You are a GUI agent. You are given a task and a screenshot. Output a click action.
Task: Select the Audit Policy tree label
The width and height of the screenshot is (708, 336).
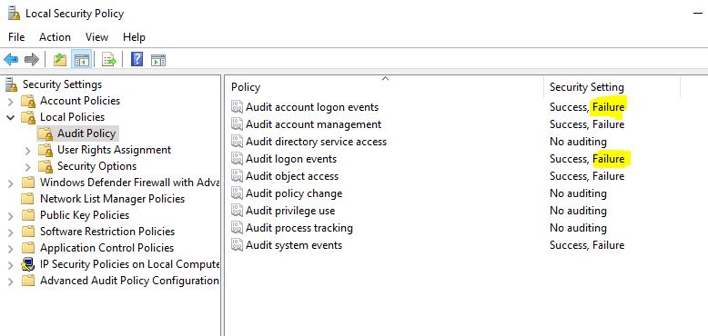[86, 133]
